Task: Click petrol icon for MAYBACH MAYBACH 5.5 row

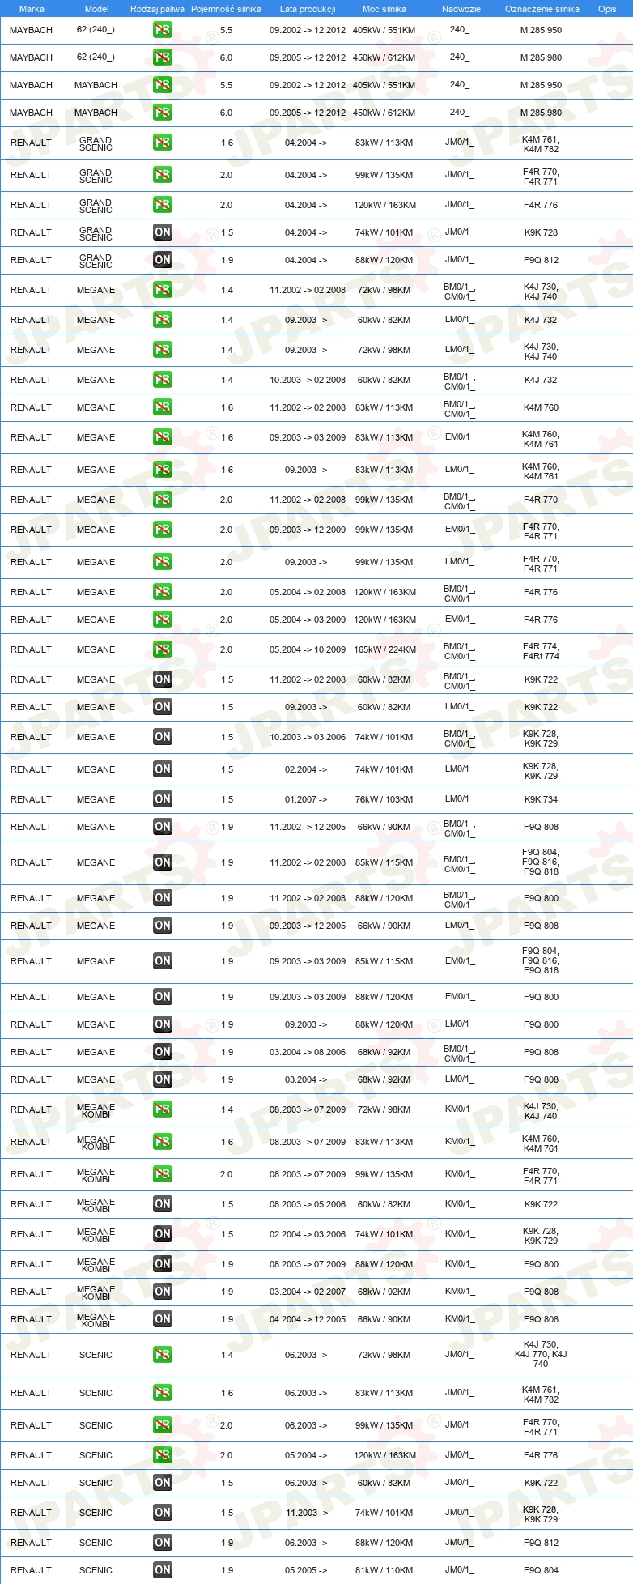Action: pos(163,85)
